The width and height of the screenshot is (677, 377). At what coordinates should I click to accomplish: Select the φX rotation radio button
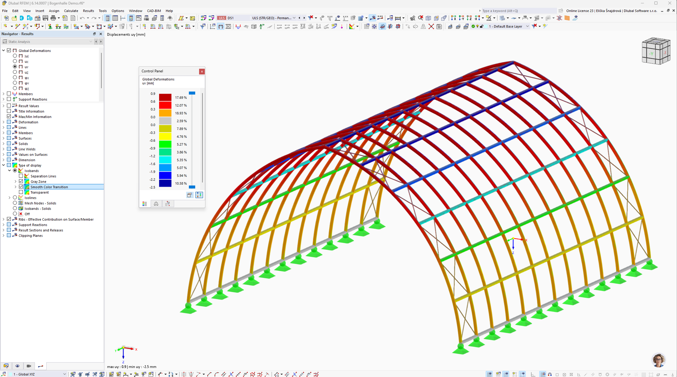coord(15,77)
